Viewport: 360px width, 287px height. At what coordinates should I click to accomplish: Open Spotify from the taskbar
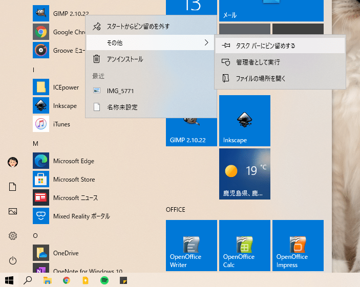pyautogui.click(x=104, y=280)
